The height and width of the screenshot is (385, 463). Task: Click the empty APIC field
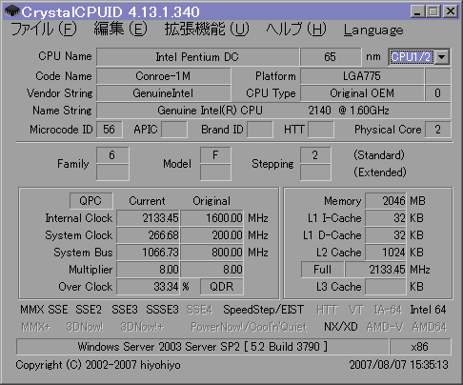click(174, 130)
